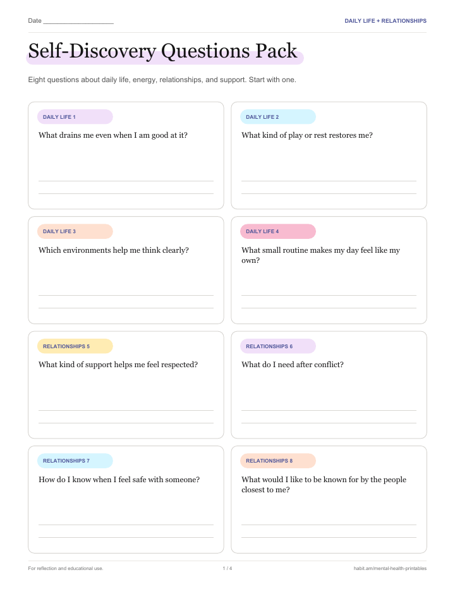
Task: Select the DAILY LIFE 2 blue label
Action: (x=277, y=117)
